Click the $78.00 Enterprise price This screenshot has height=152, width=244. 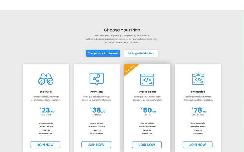click(x=199, y=110)
